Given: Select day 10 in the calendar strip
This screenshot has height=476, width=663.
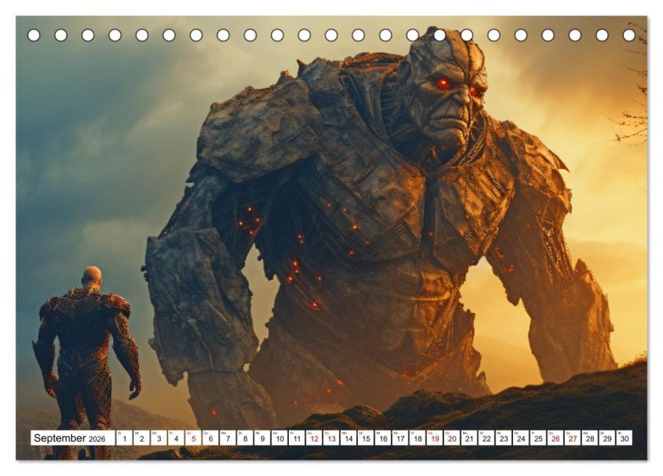Looking at the screenshot, I should pos(279,438).
